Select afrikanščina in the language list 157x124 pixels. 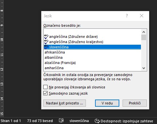pos(92,52)
